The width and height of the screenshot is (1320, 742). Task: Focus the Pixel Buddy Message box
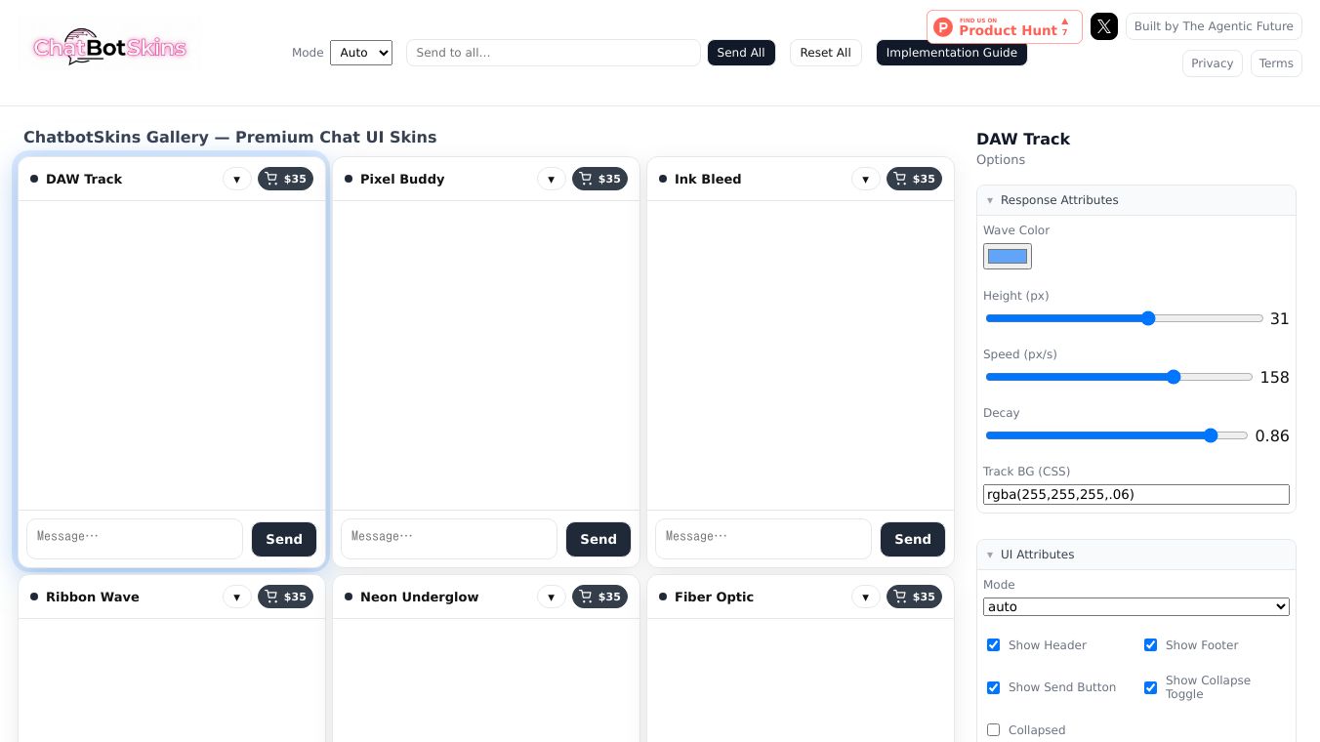449,539
